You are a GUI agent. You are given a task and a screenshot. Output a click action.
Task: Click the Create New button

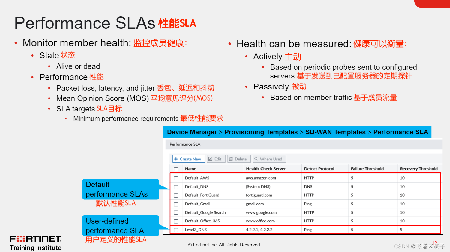189,159
